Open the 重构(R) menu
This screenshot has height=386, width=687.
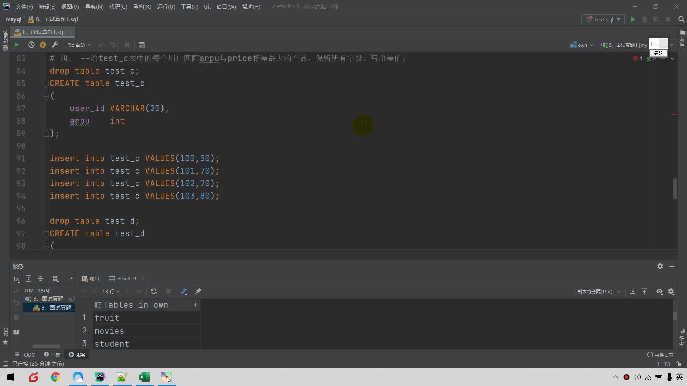pyautogui.click(x=142, y=6)
